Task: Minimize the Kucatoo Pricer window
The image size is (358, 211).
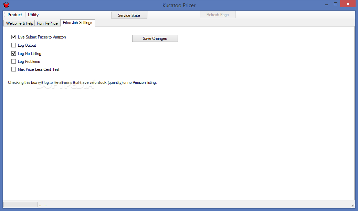Action: pyautogui.click(x=326, y=4)
